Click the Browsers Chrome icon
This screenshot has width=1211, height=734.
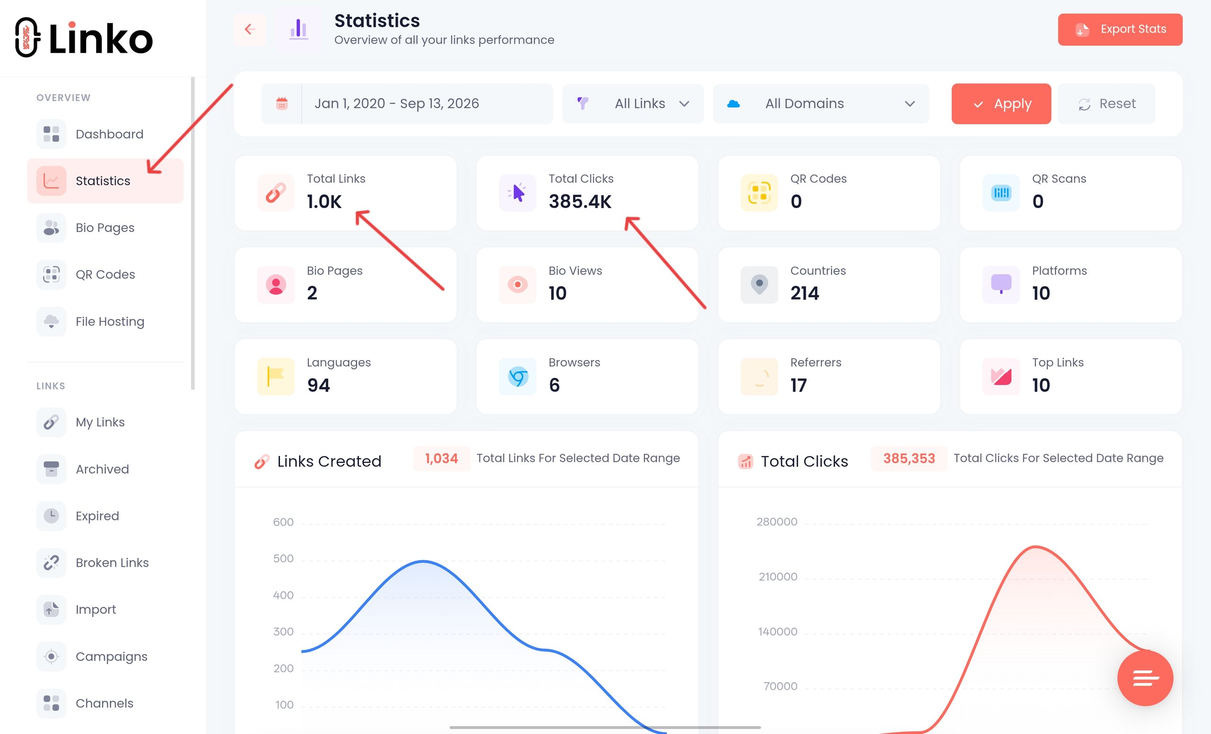tap(518, 377)
